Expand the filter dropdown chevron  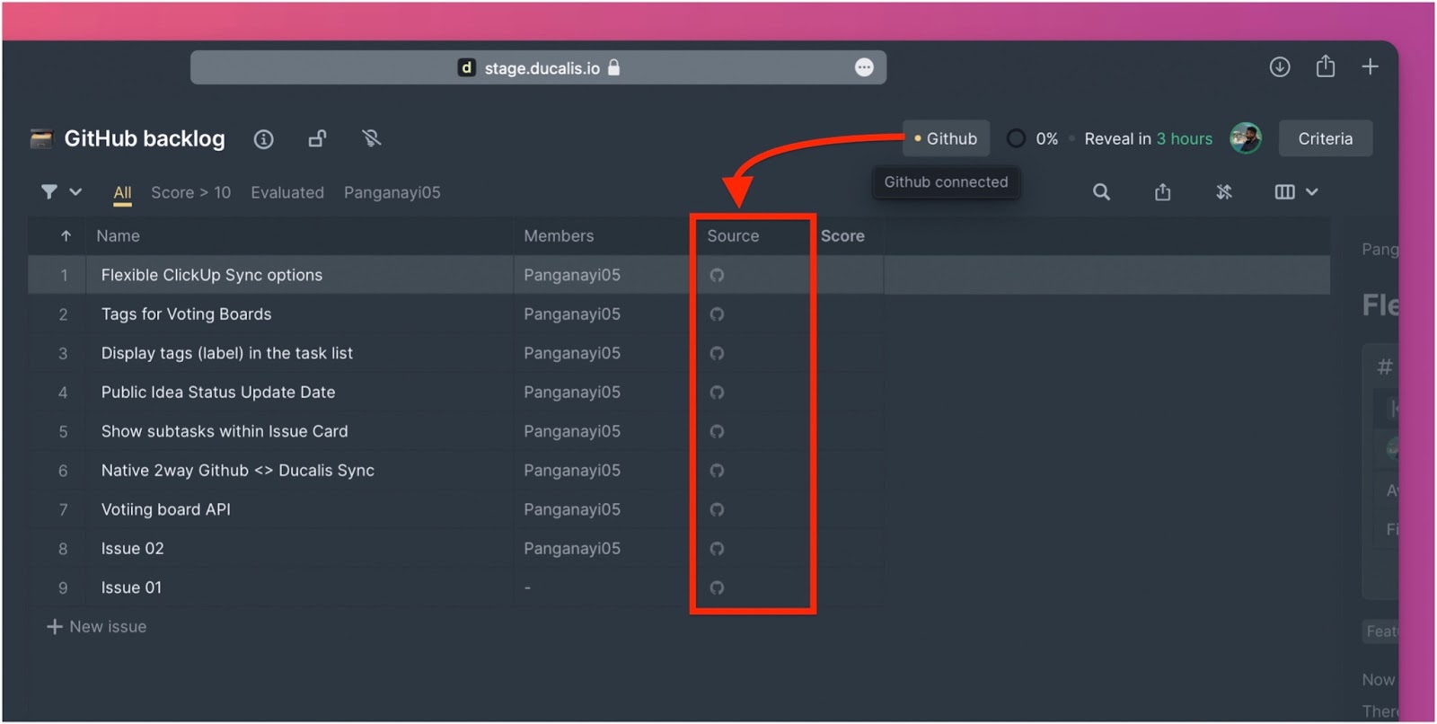pos(75,191)
